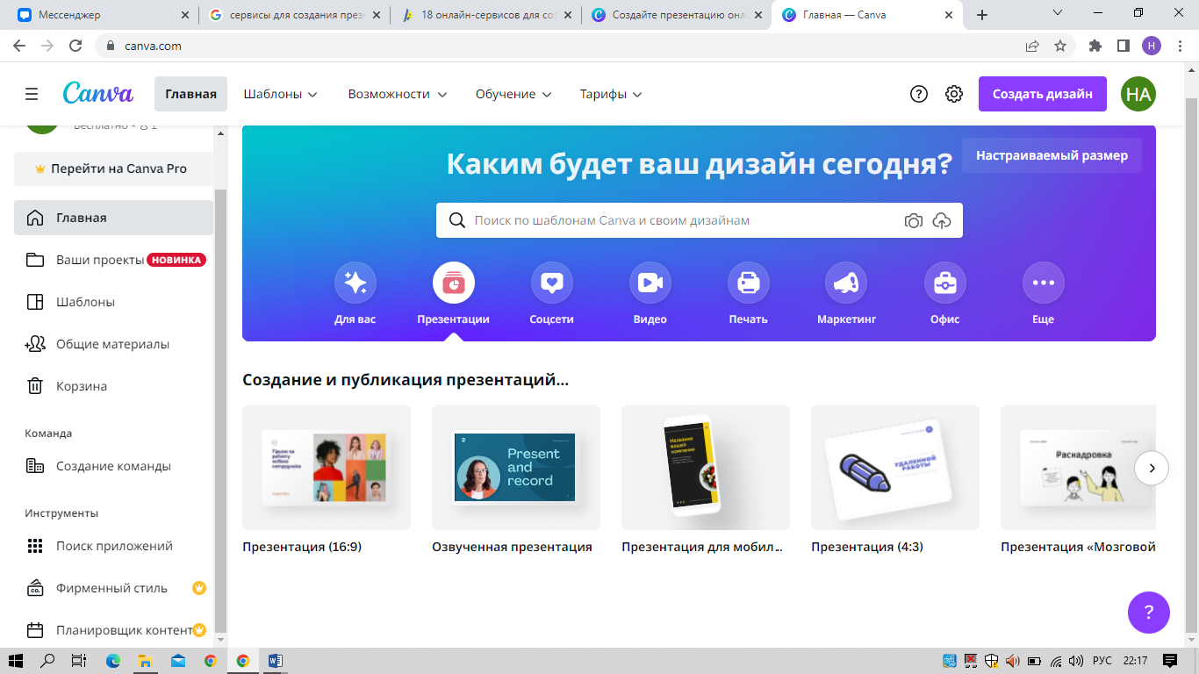Expand the Обучение dropdown menu
1199x674 pixels.
pyautogui.click(x=513, y=94)
